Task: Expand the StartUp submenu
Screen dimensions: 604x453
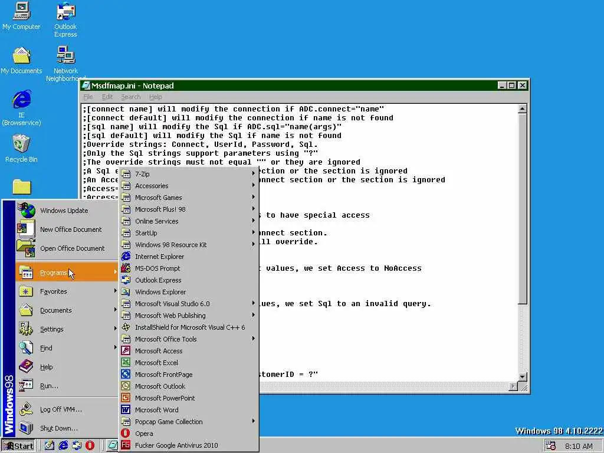Action: [x=189, y=233]
